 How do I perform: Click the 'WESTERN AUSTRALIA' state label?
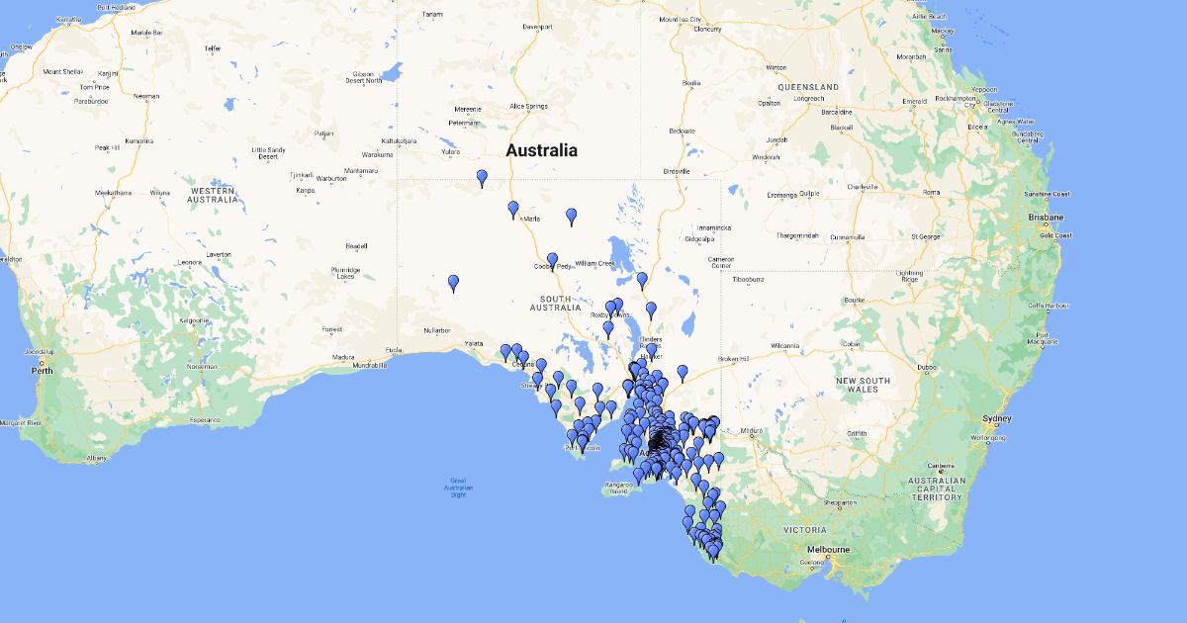pos(214,195)
